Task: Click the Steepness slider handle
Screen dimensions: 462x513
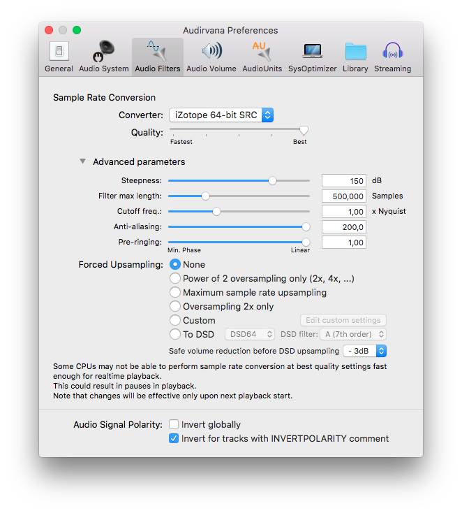Action: pos(272,180)
